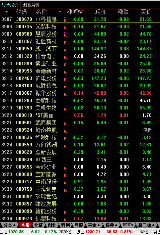Open the 分类 bottom tab menu
Screen dimensions: 160x235
click(x=9, y=225)
